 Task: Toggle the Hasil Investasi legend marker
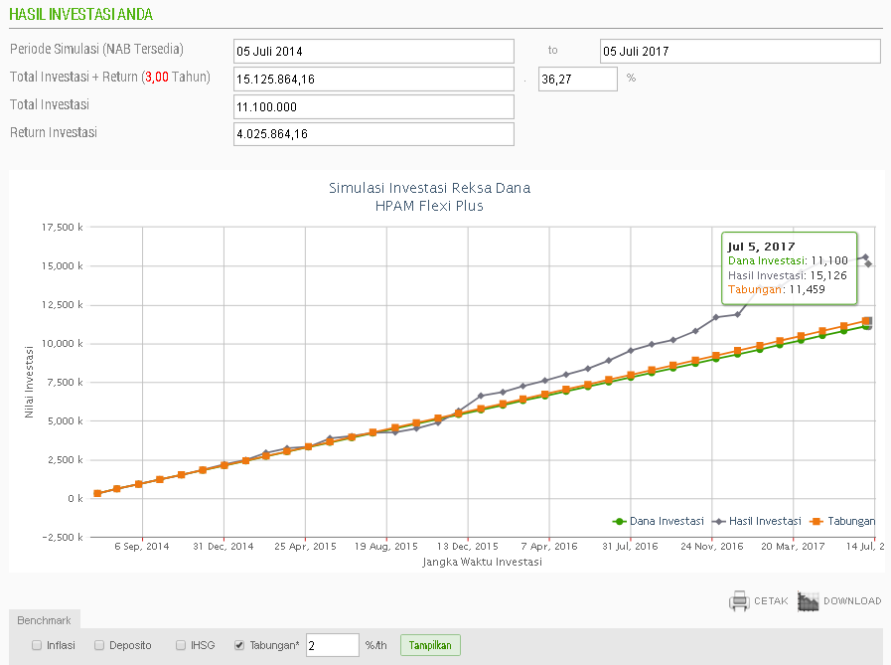pos(717,521)
